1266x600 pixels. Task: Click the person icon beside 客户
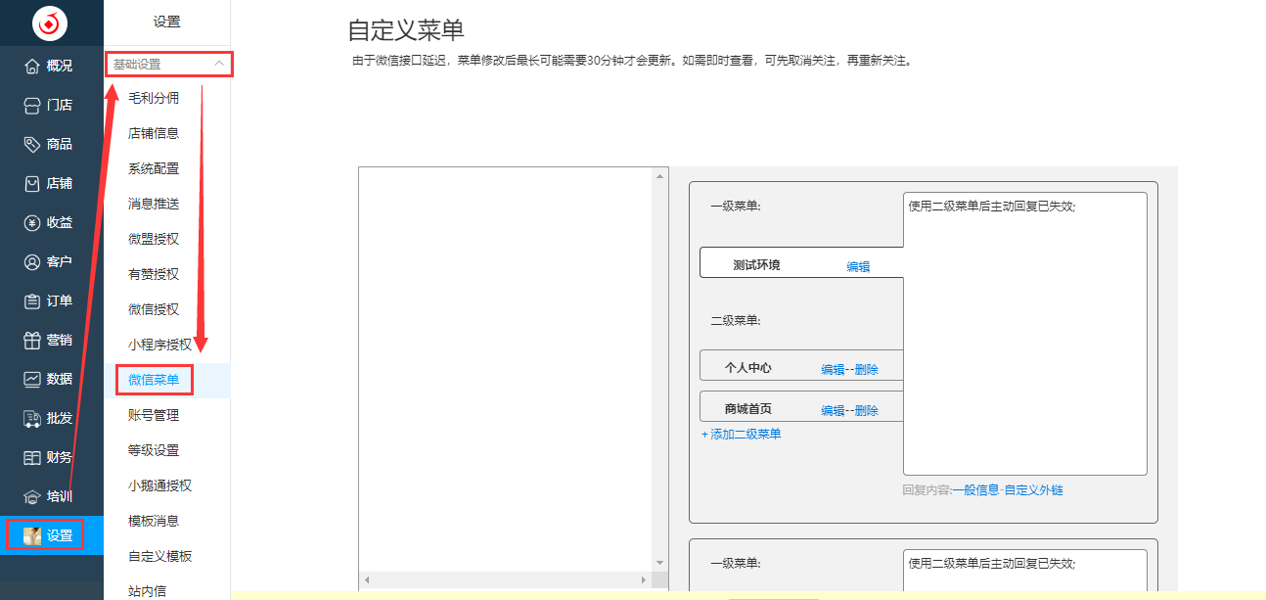pyautogui.click(x=32, y=261)
